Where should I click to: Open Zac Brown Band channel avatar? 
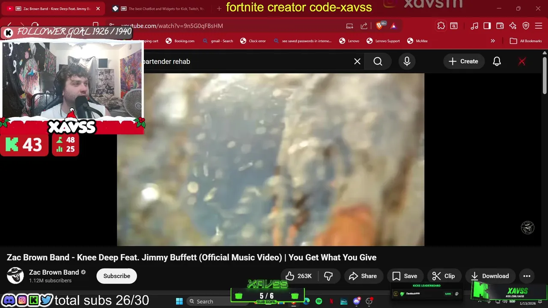[15, 276]
